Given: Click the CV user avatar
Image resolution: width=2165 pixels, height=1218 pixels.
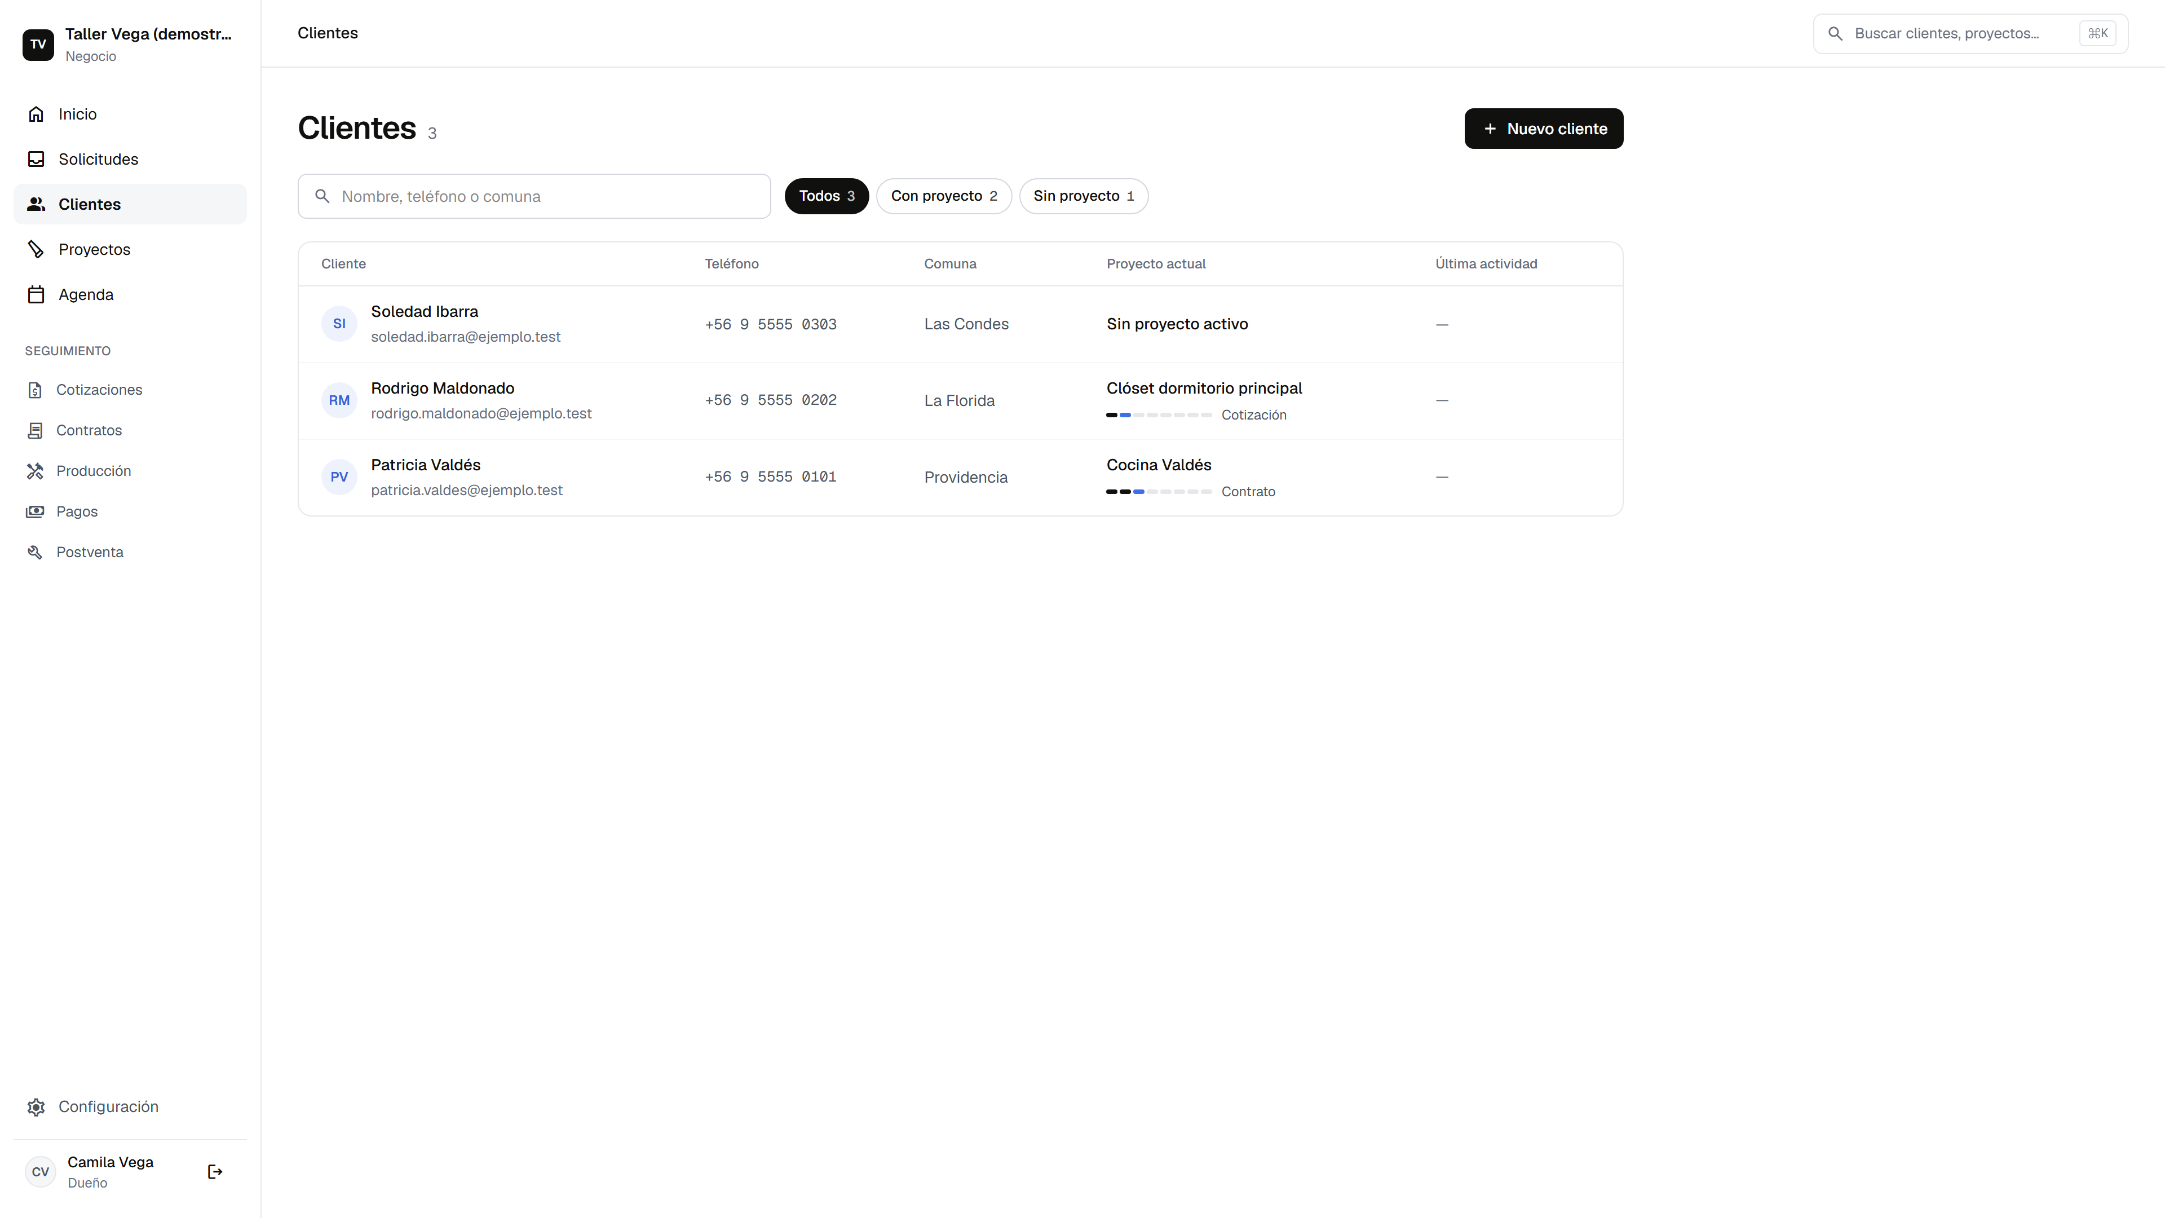Looking at the screenshot, I should (x=41, y=1172).
